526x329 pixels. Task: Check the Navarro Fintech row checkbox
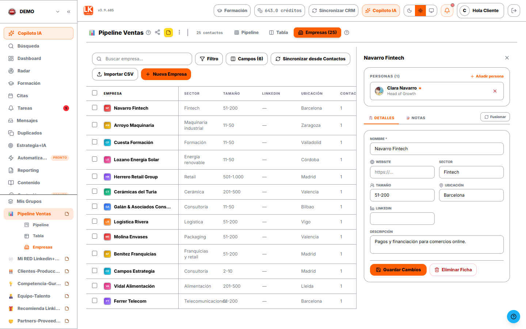point(95,107)
